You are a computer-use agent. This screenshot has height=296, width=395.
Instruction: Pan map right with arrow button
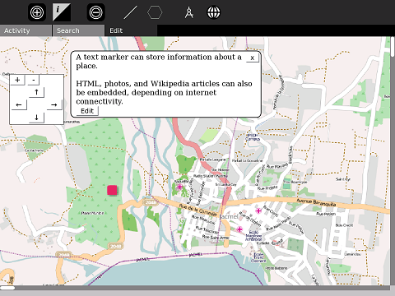pos(54,104)
